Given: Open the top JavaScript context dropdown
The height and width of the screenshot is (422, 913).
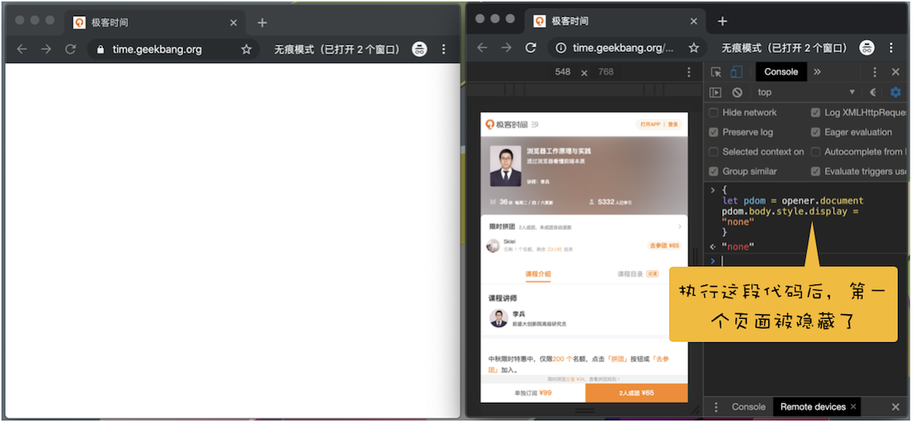Looking at the screenshot, I should pyautogui.click(x=806, y=93).
